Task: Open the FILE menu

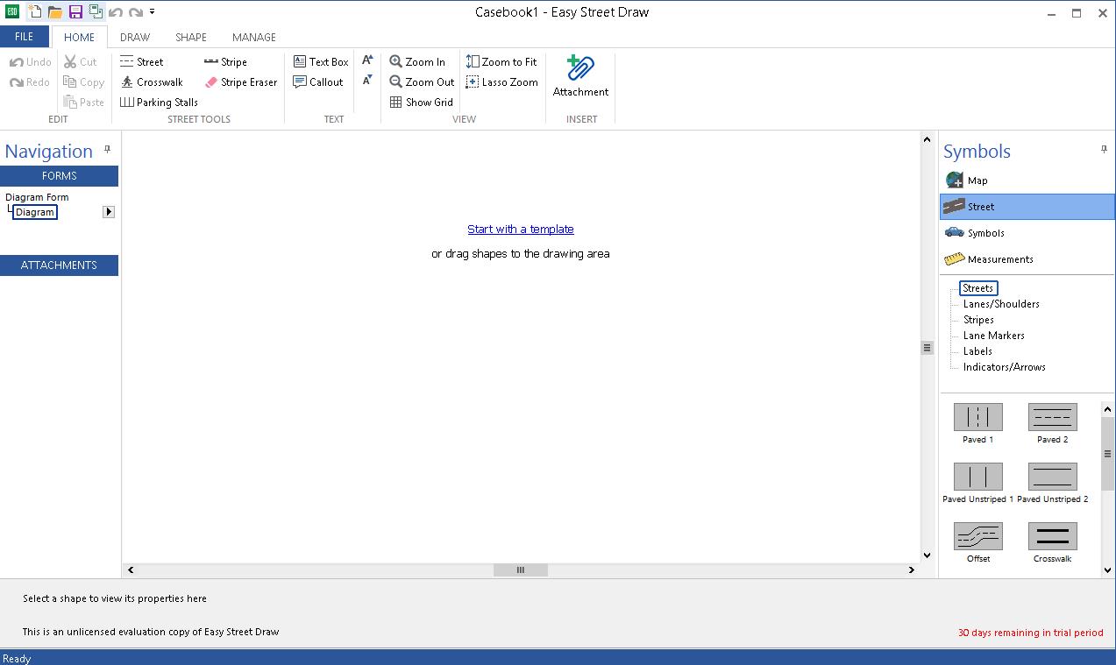Action: [25, 37]
